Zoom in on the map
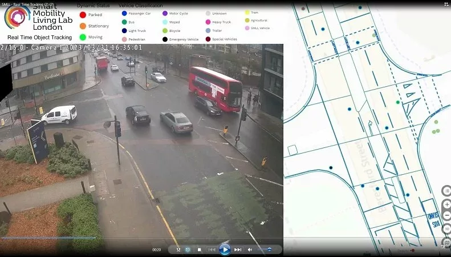Image resolution: width=451 pixels, height=257 pixels. coord(447,204)
